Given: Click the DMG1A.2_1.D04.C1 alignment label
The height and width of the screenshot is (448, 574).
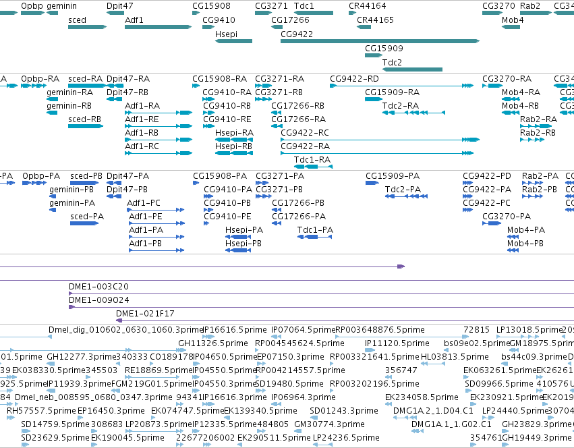Looking at the screenshot, I should click(433, 411).
